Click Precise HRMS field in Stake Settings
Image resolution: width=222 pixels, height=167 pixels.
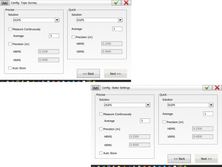click(x=140, y=137)
